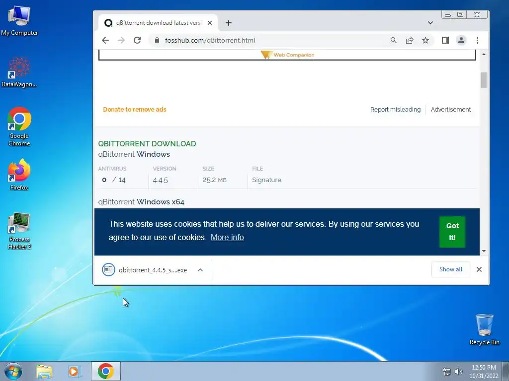Click the vertical scrollbar thumb
The image size is (509, 381).
coord(484,80)
